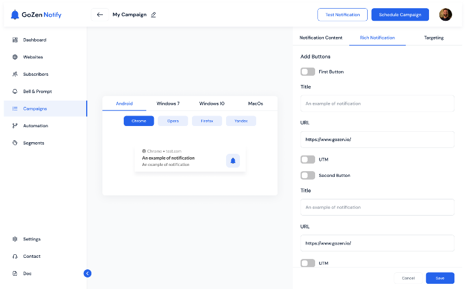Click the GoZen Notify bell logo
The image size is (466, 289).
(x=15, y=14)
